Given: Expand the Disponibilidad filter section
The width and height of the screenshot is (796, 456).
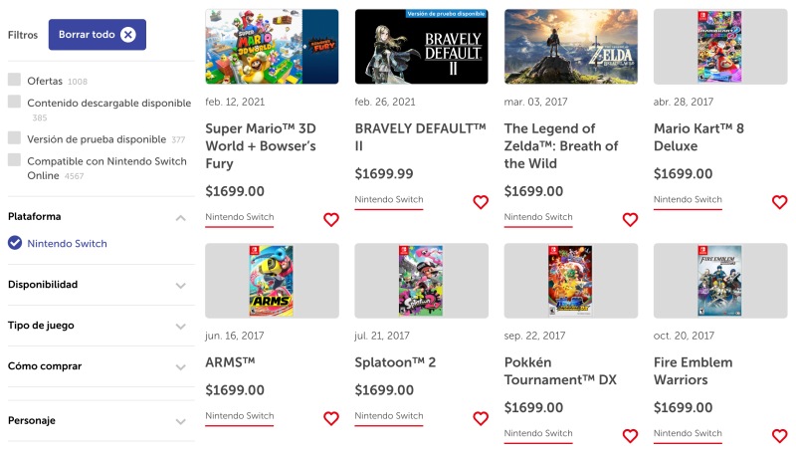Looking at the screenshot, I should click(x=180, y=285).
